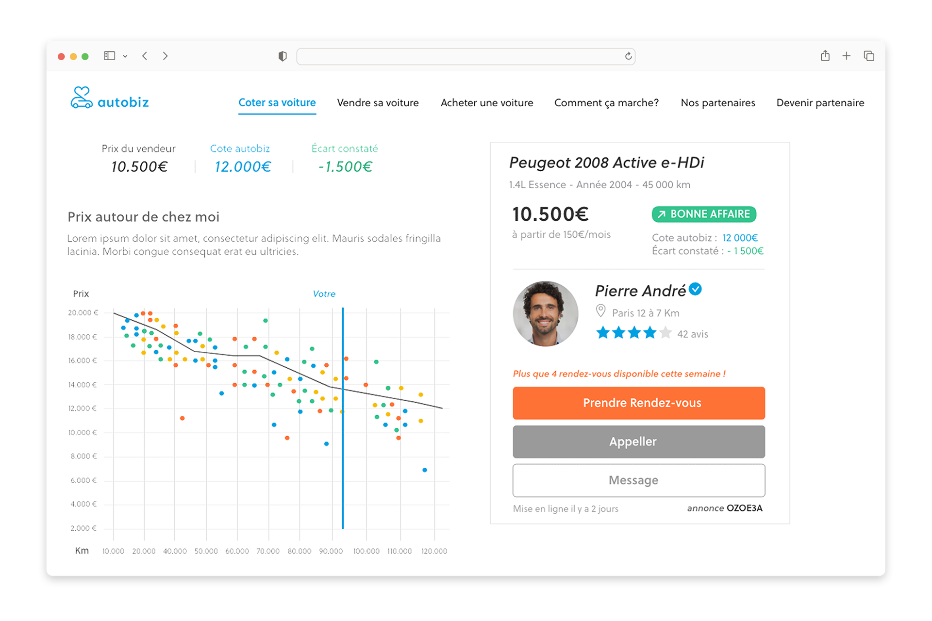Click the Message button

pos(639,480)
